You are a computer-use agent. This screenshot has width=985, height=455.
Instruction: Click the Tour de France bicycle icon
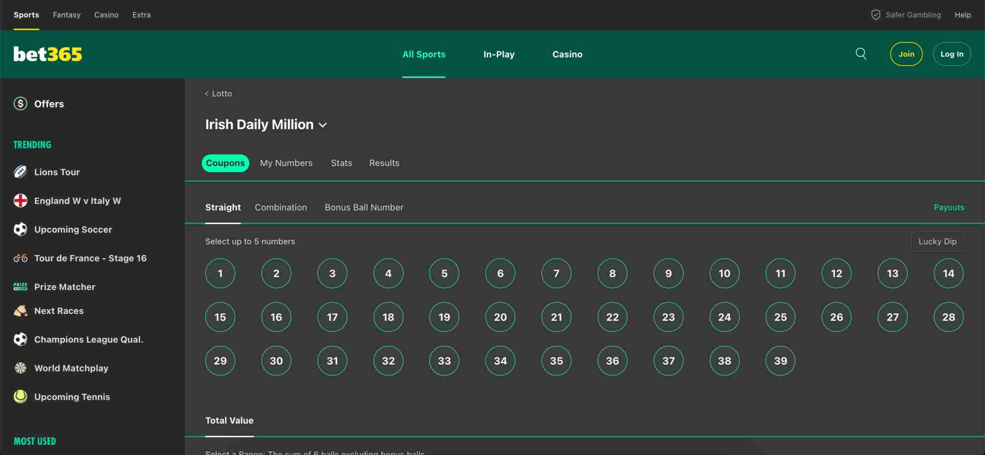[21, 258]
